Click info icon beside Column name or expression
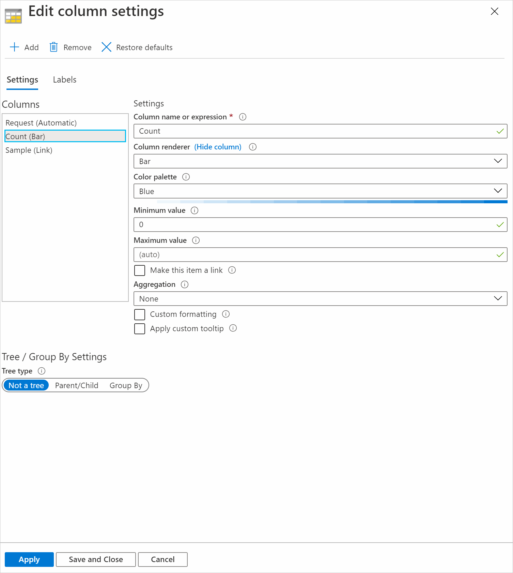Image resolution: width=513 pixels, height=573 pixels. tap(243, 117)
